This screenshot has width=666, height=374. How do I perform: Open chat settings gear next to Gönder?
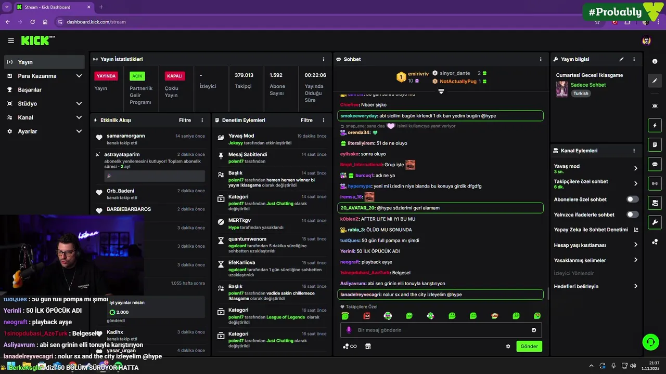[508, 346]
